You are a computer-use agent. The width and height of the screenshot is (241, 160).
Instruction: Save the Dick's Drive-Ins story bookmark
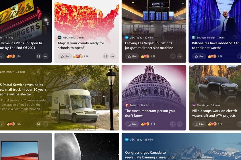coord(38,56)
